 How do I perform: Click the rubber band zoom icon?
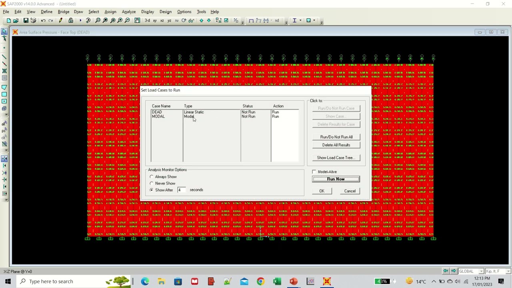coord(98,20)
